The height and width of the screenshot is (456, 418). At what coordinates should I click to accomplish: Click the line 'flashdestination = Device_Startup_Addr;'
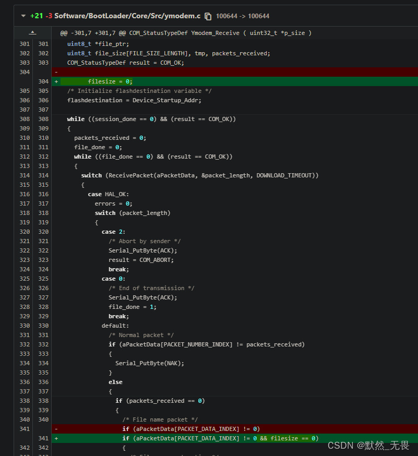pyautogui.click(x=134, y=100)
